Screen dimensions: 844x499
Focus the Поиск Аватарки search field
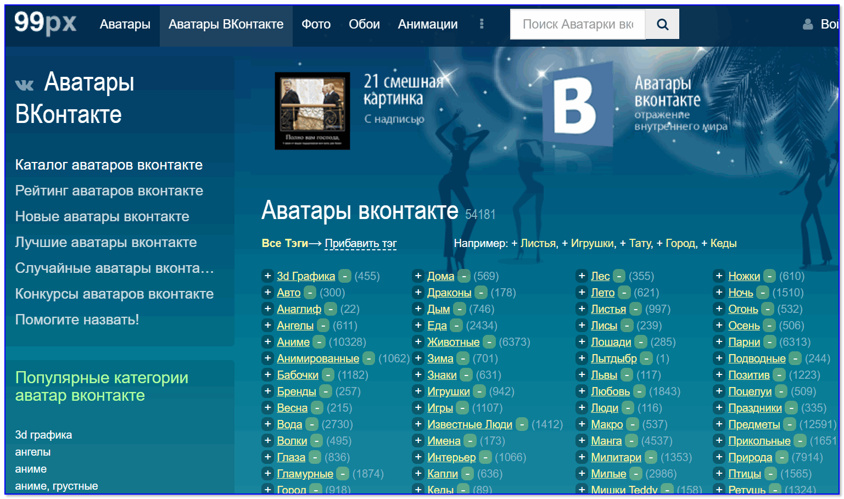coord(578,24)
